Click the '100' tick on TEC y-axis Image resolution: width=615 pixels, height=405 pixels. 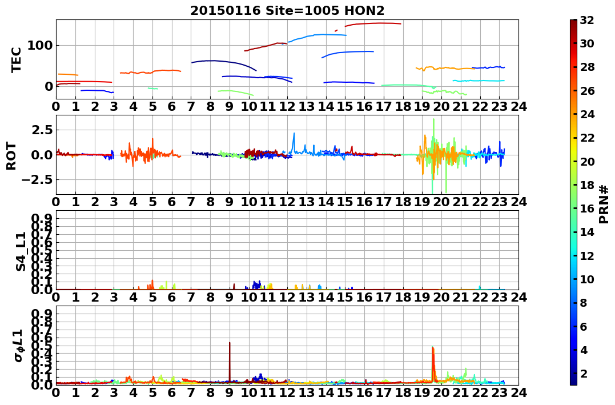point(40,46)
